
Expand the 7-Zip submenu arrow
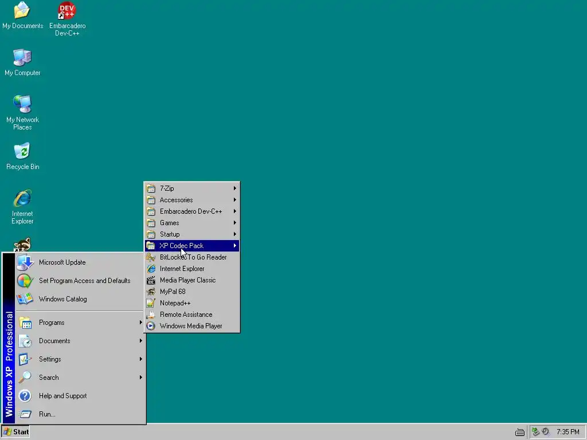click(234, 188)
